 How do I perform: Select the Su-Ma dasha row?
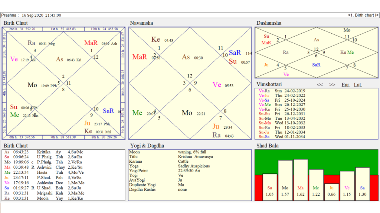[282, 123]
